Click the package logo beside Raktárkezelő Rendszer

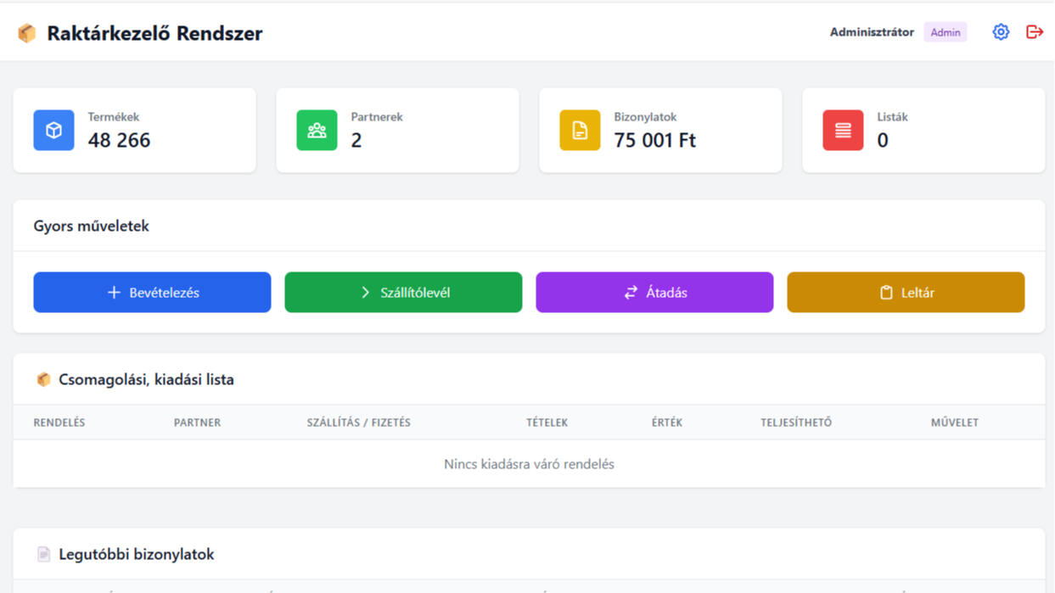[27, 33]
